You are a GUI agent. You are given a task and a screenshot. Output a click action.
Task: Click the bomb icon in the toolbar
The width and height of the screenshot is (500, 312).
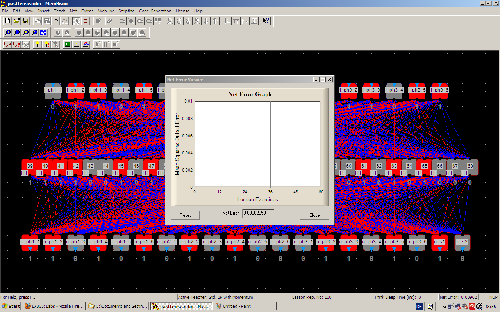click(98, 21)
